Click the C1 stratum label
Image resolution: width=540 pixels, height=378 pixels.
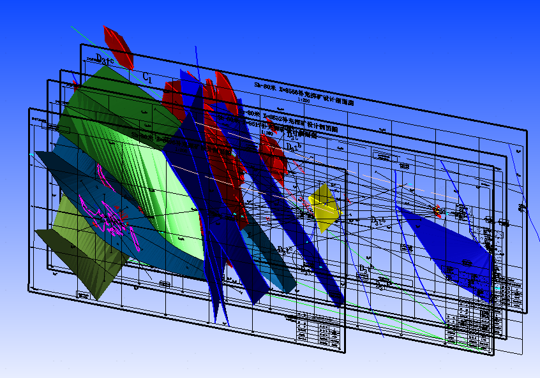(147, 77)
